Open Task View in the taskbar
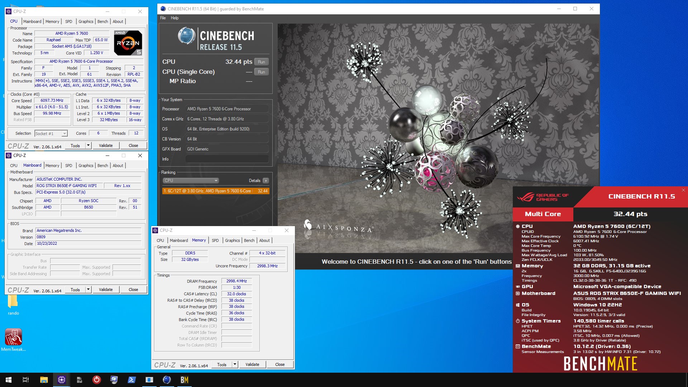This screenshot has height=387, width=688. [26, 380]
